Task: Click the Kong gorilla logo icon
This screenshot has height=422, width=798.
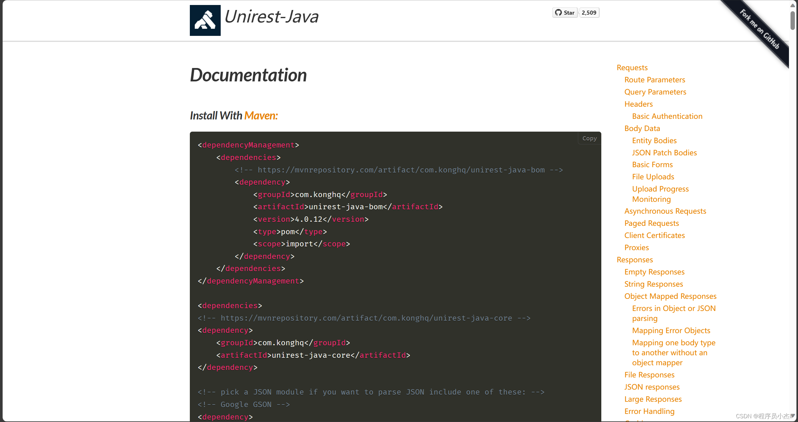Action: [x=205, y=20]
